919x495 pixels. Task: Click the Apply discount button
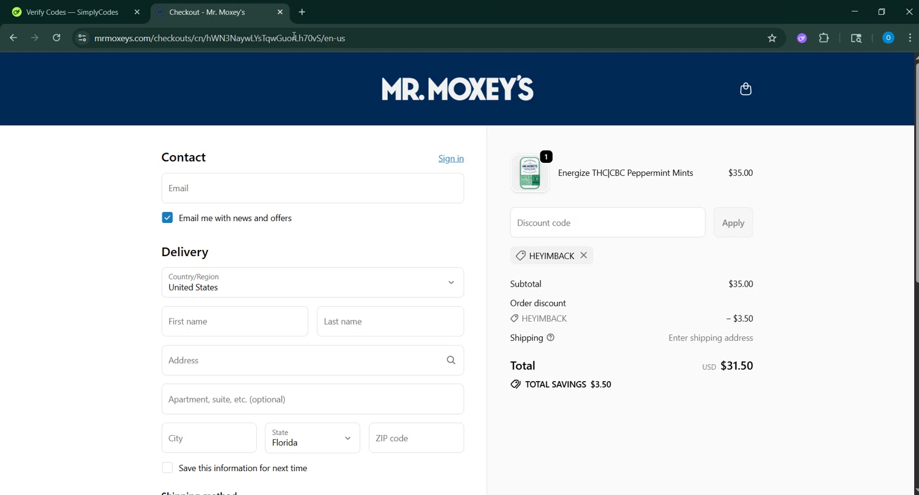coord(733,223)
